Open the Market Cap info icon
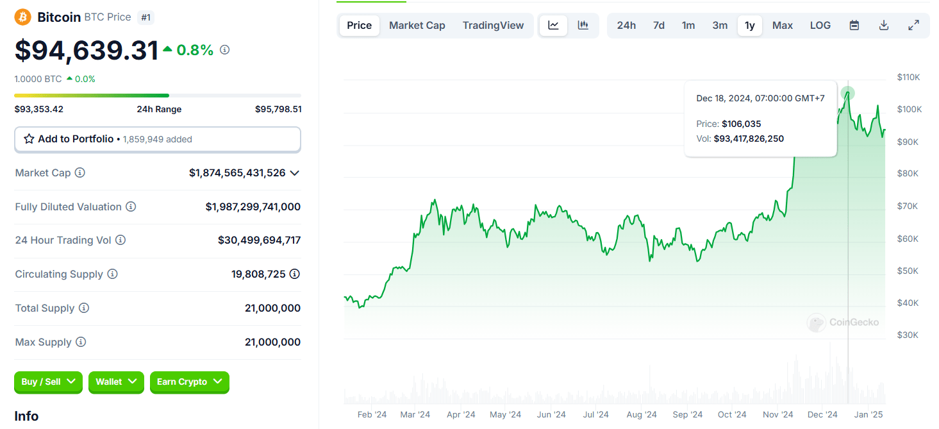Screen dimensions: 939x429 [x=80, y=172]
